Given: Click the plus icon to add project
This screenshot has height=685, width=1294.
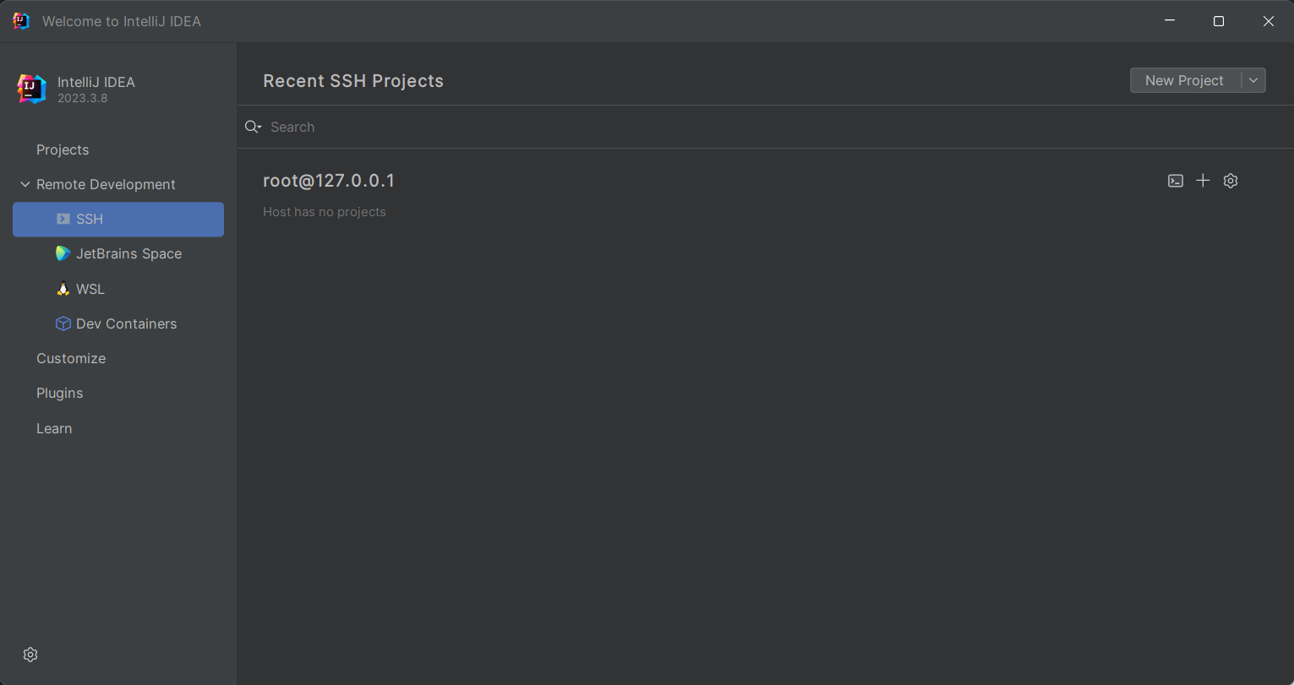Looking at the screenshot, I should tap(1203, 181).
